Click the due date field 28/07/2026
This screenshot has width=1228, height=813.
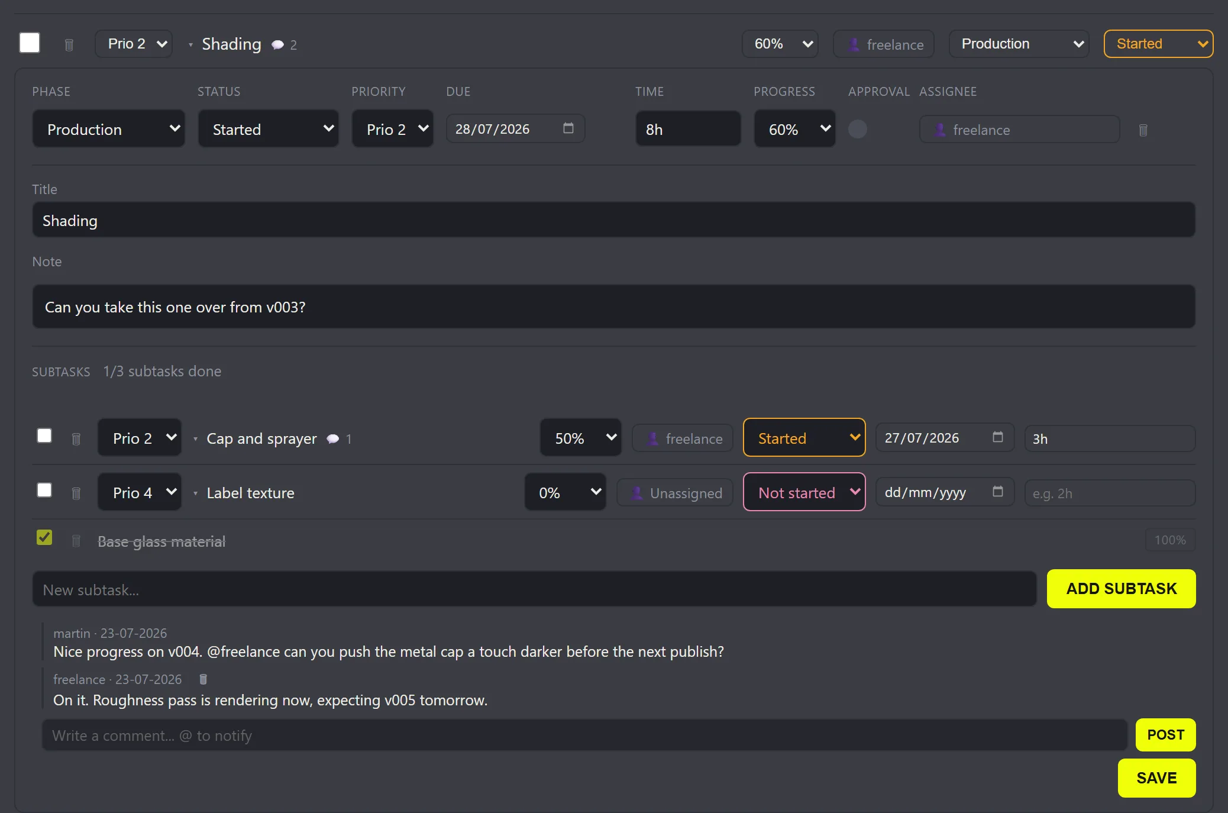(515, 128)
